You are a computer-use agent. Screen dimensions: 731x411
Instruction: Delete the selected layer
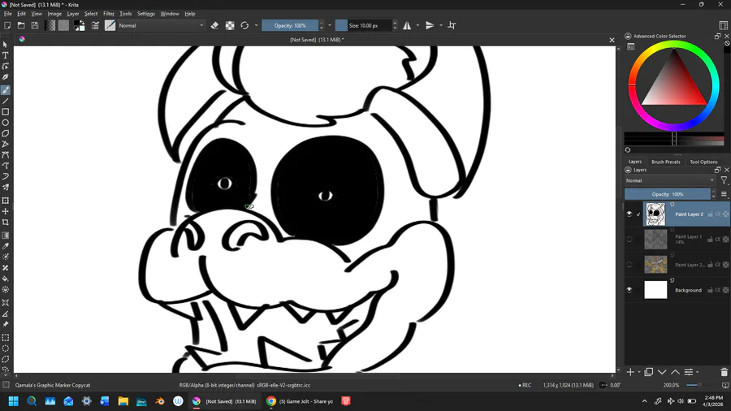click(724, 372)
